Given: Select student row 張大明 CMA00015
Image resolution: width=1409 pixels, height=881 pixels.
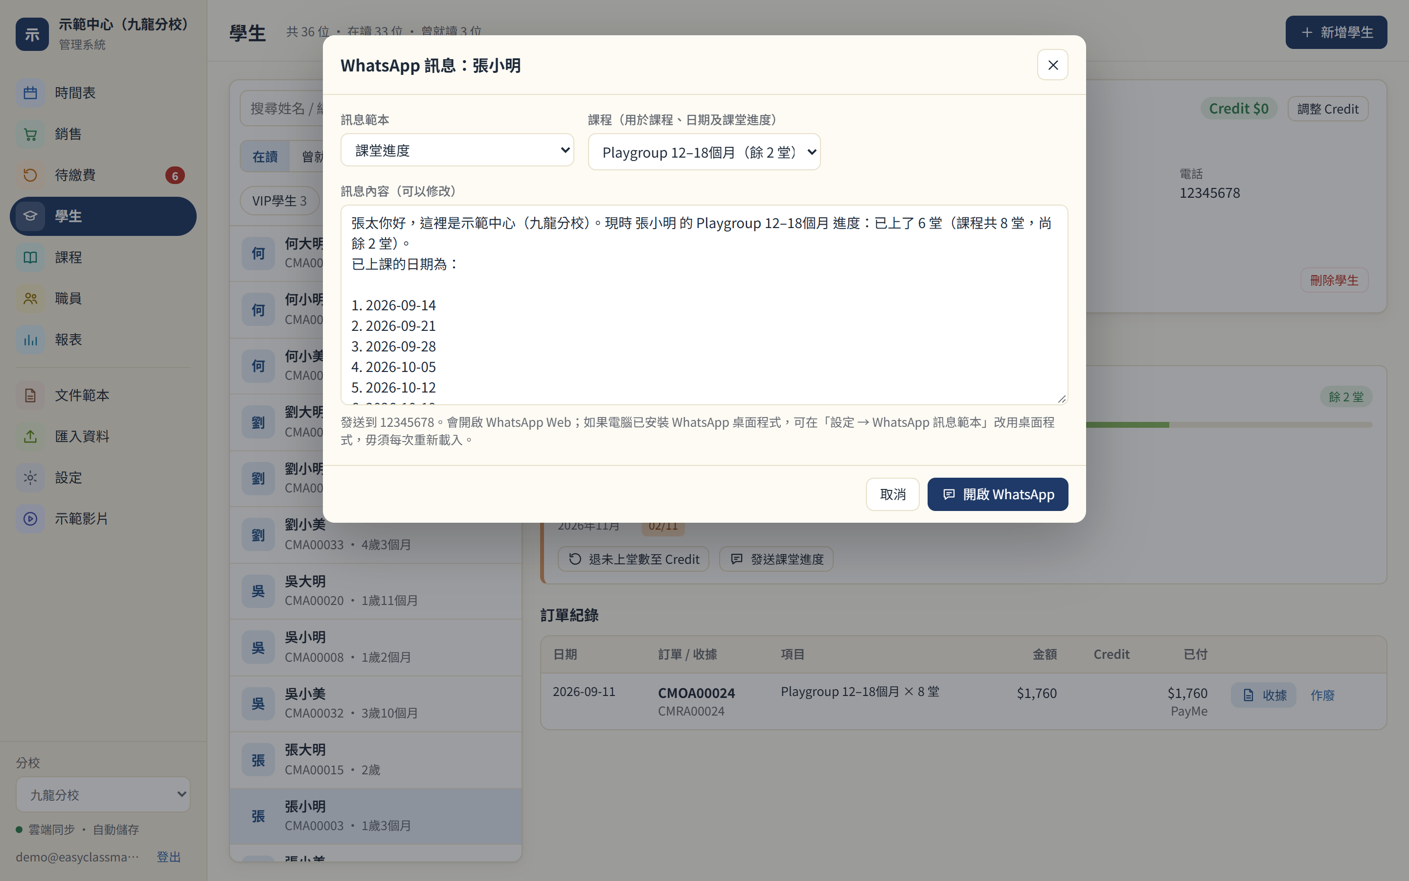Looking at the screenshot, I should click(376, 760).
